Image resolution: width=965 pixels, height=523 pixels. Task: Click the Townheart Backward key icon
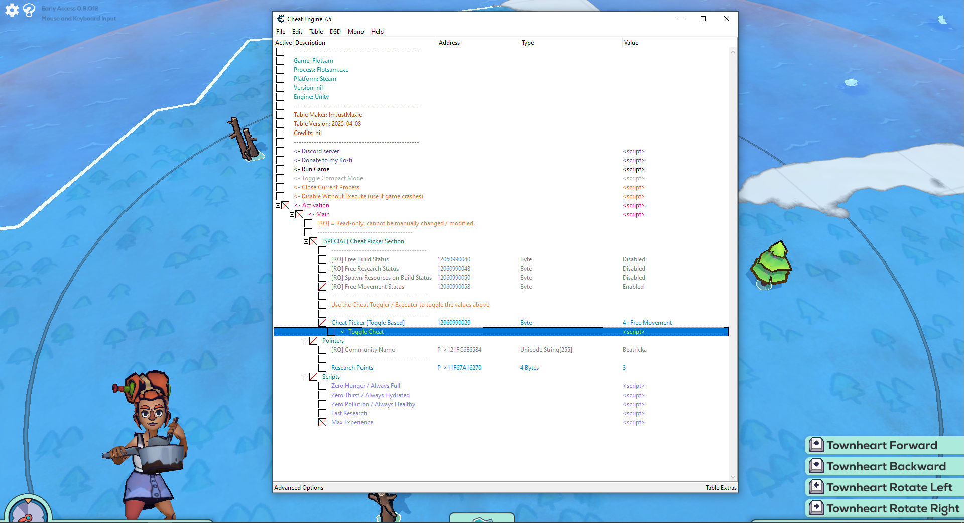816,466
